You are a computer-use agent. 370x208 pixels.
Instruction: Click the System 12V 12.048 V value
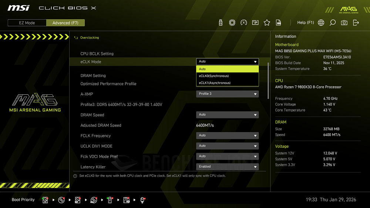click(x=330, y=153)
